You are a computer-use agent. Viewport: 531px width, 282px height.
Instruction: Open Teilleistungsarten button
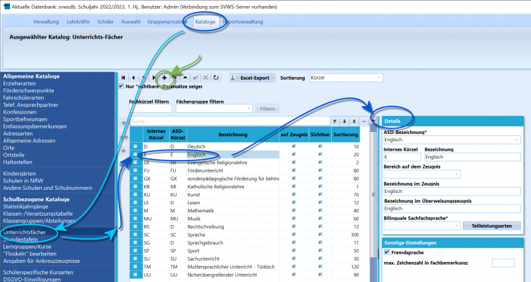pos(492,226)
